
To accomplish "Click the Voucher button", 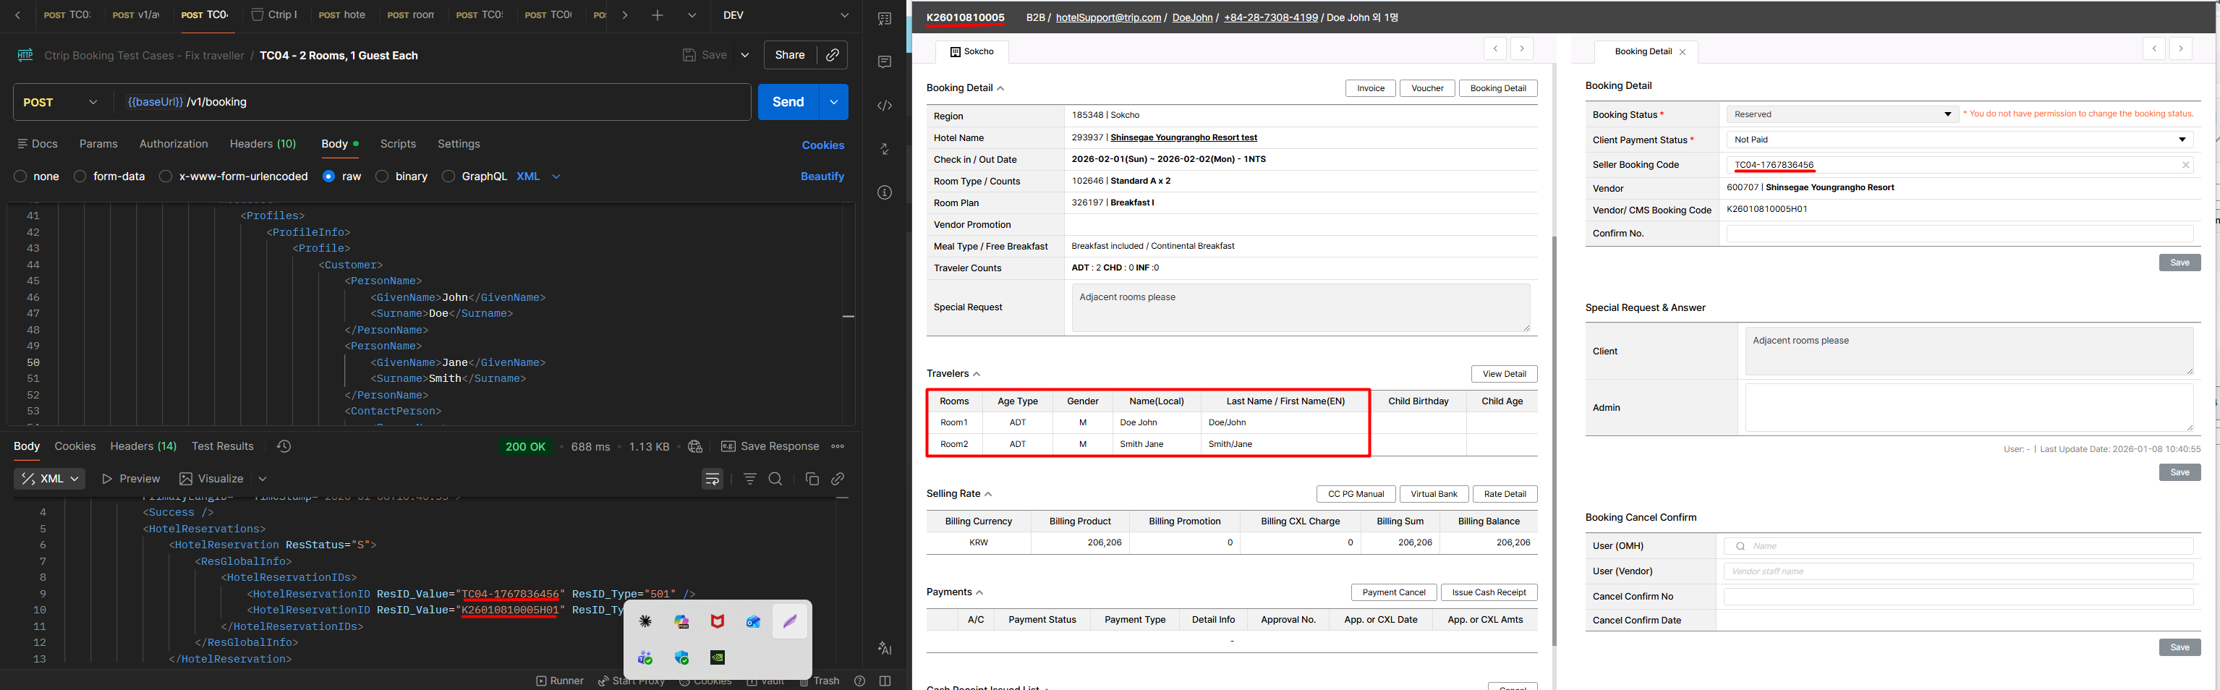I will (1426, 88).
